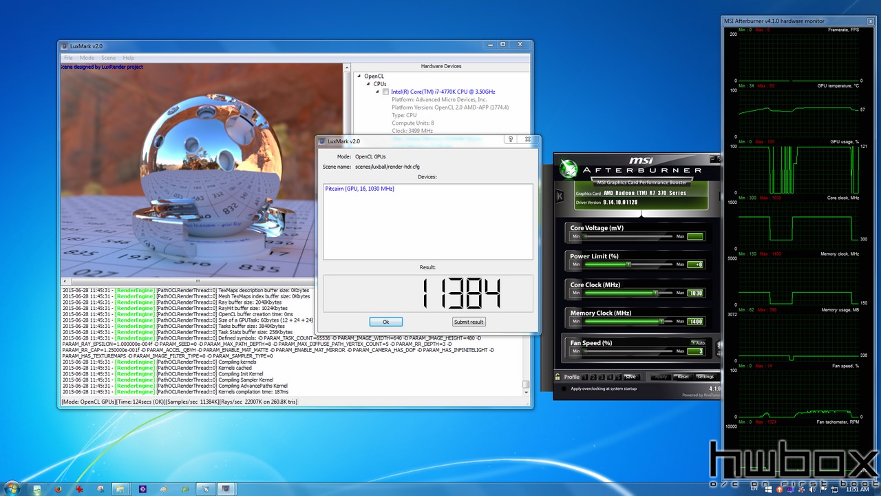Collapse the OpenCL tree node
This screenshot has height=496, width=881.
coord(359,76)
